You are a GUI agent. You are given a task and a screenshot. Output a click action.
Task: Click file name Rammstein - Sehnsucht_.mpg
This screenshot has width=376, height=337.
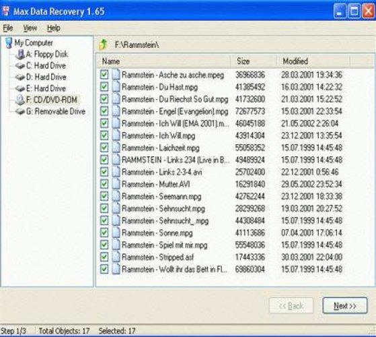[x=165, y=221]
